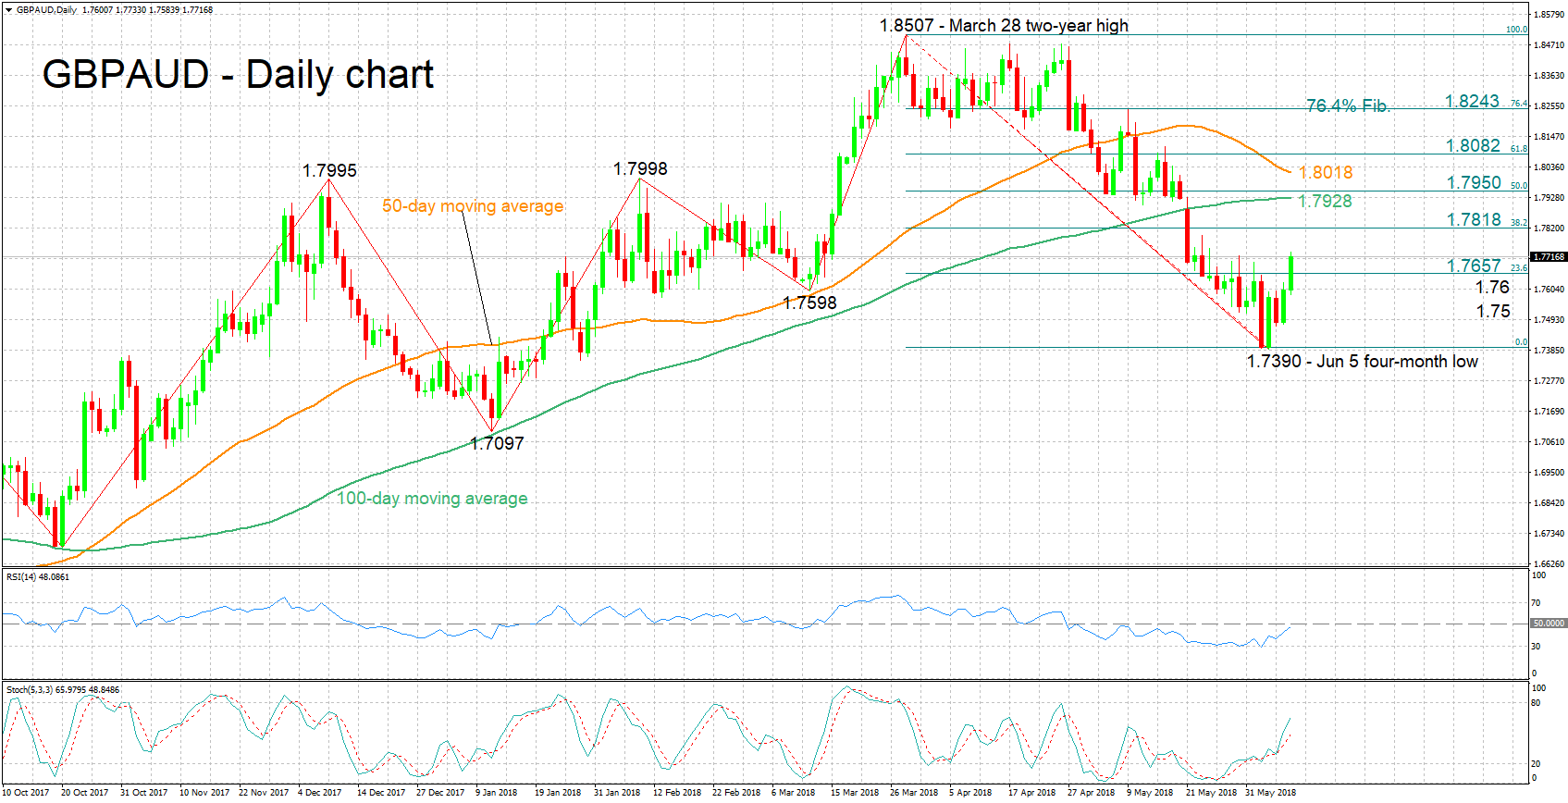This screenshot has height=803, width=1568.
Task: Select the 1.7657 Fibonacci level value
Action: tap(1474, 266)
